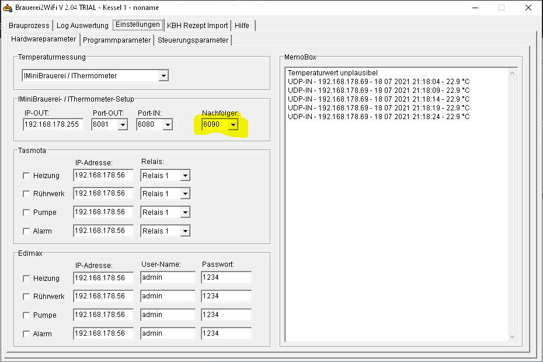
Task: Toggle the Tasmota Rührwerk checkbox
Action: pyautogui.click(x=26, y=194)
